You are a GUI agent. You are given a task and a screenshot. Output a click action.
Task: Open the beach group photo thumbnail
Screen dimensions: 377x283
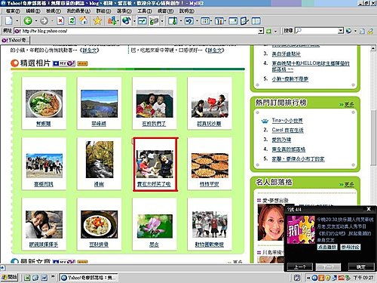coord(44,165)
